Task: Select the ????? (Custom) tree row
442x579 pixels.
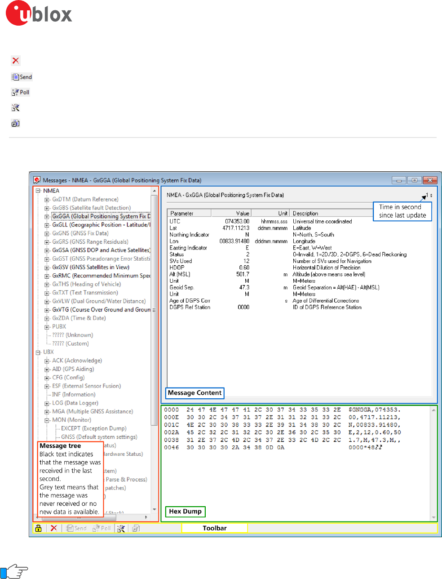Action: (x=71, y=343)
